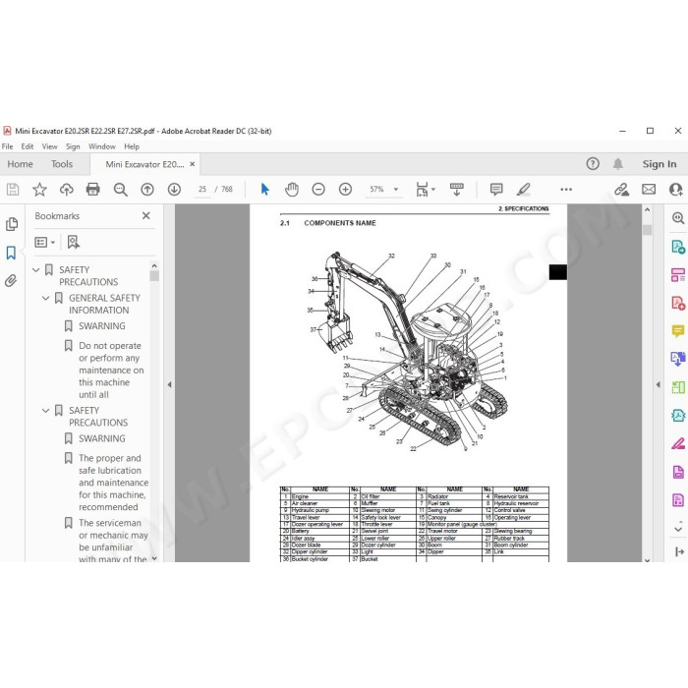Switch to the Tools tab
Screen dimensions: 688x688
(x=62, y=164)
